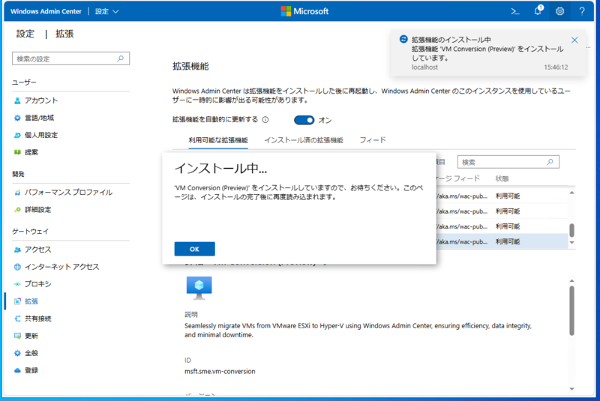Viewport: 600px width, 401px height.
Task: Toggle automatic extension updates switch
Action: [304, 120]
